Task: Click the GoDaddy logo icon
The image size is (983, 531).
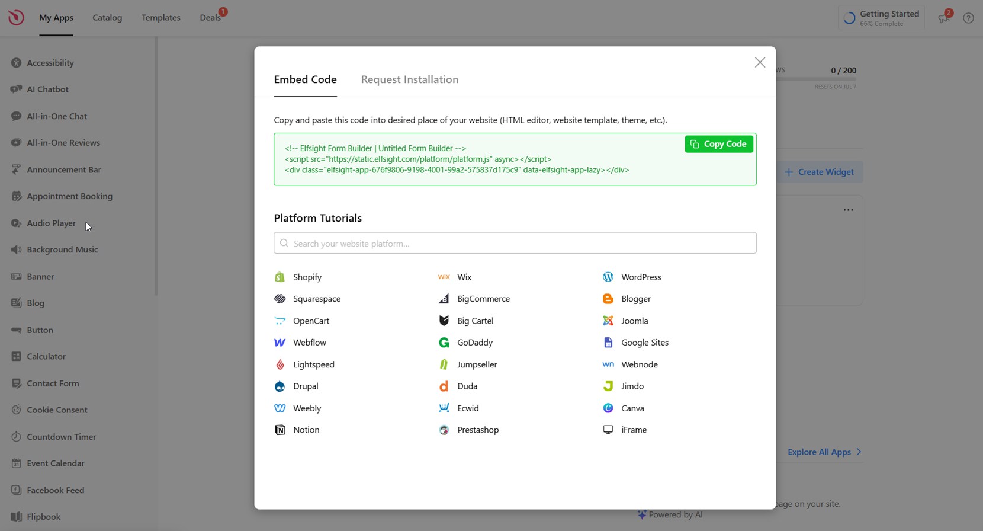Action: click(x=444, y=343)
